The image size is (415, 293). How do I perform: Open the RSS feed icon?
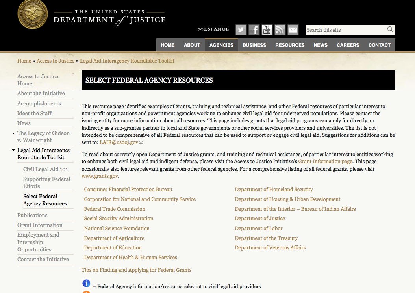click(x=280, y=30)
